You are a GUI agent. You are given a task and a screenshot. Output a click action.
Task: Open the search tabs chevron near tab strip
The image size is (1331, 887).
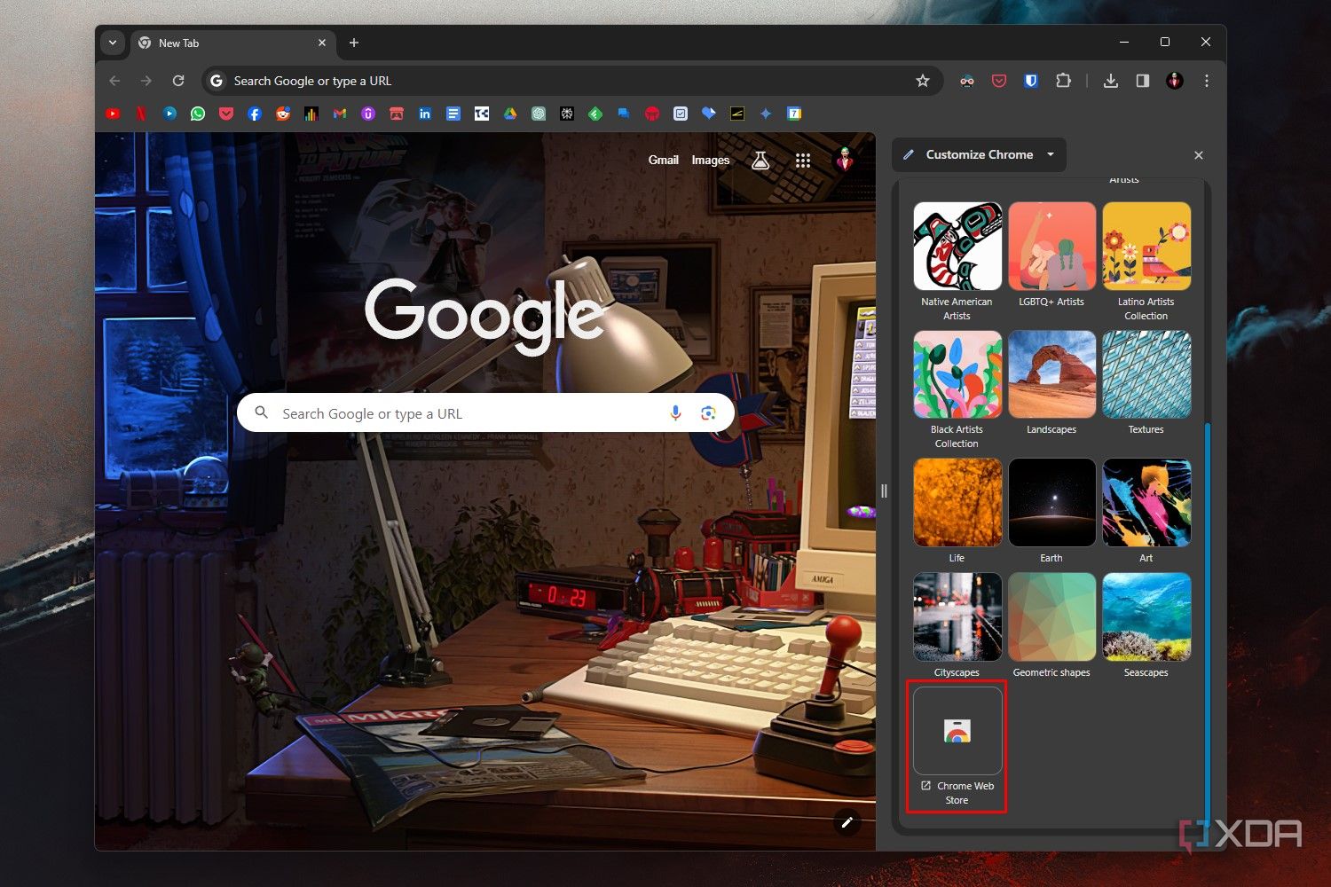tap(113, 42)
